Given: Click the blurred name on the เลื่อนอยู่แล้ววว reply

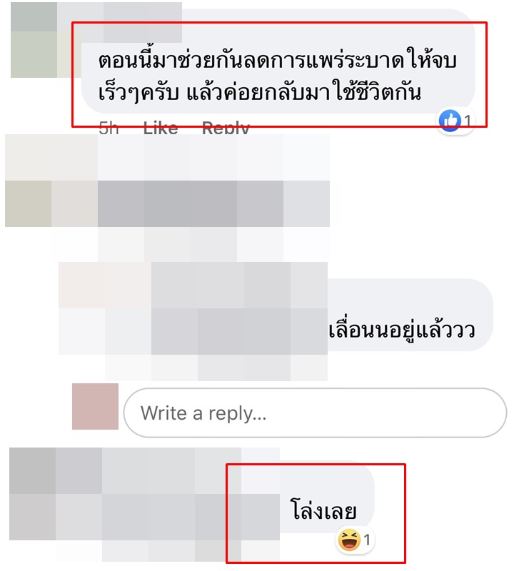Looking at the screenshot, I should coord(239,308).
